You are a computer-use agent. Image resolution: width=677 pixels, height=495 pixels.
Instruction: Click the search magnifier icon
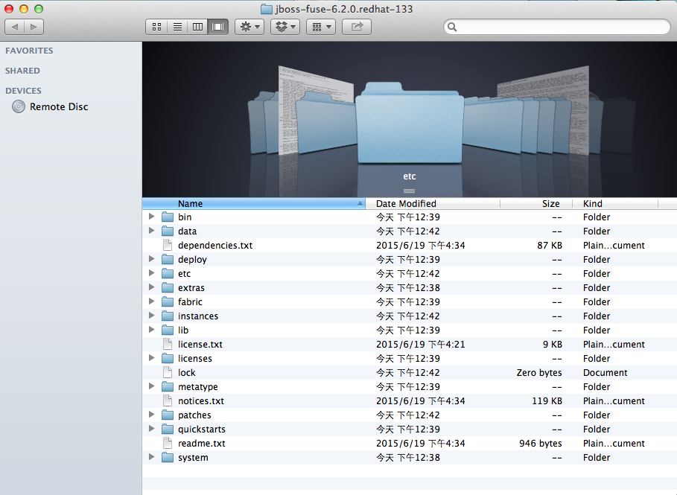coord(452,27)
